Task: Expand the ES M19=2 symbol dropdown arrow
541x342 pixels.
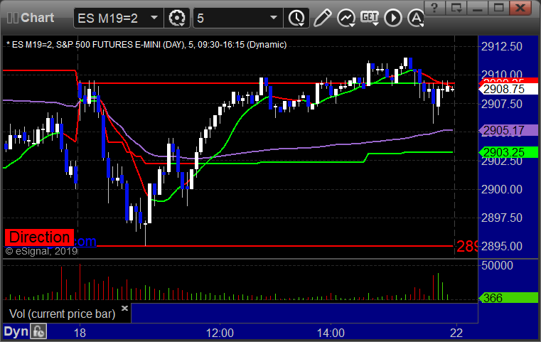Action: click(x=154, y=18)
